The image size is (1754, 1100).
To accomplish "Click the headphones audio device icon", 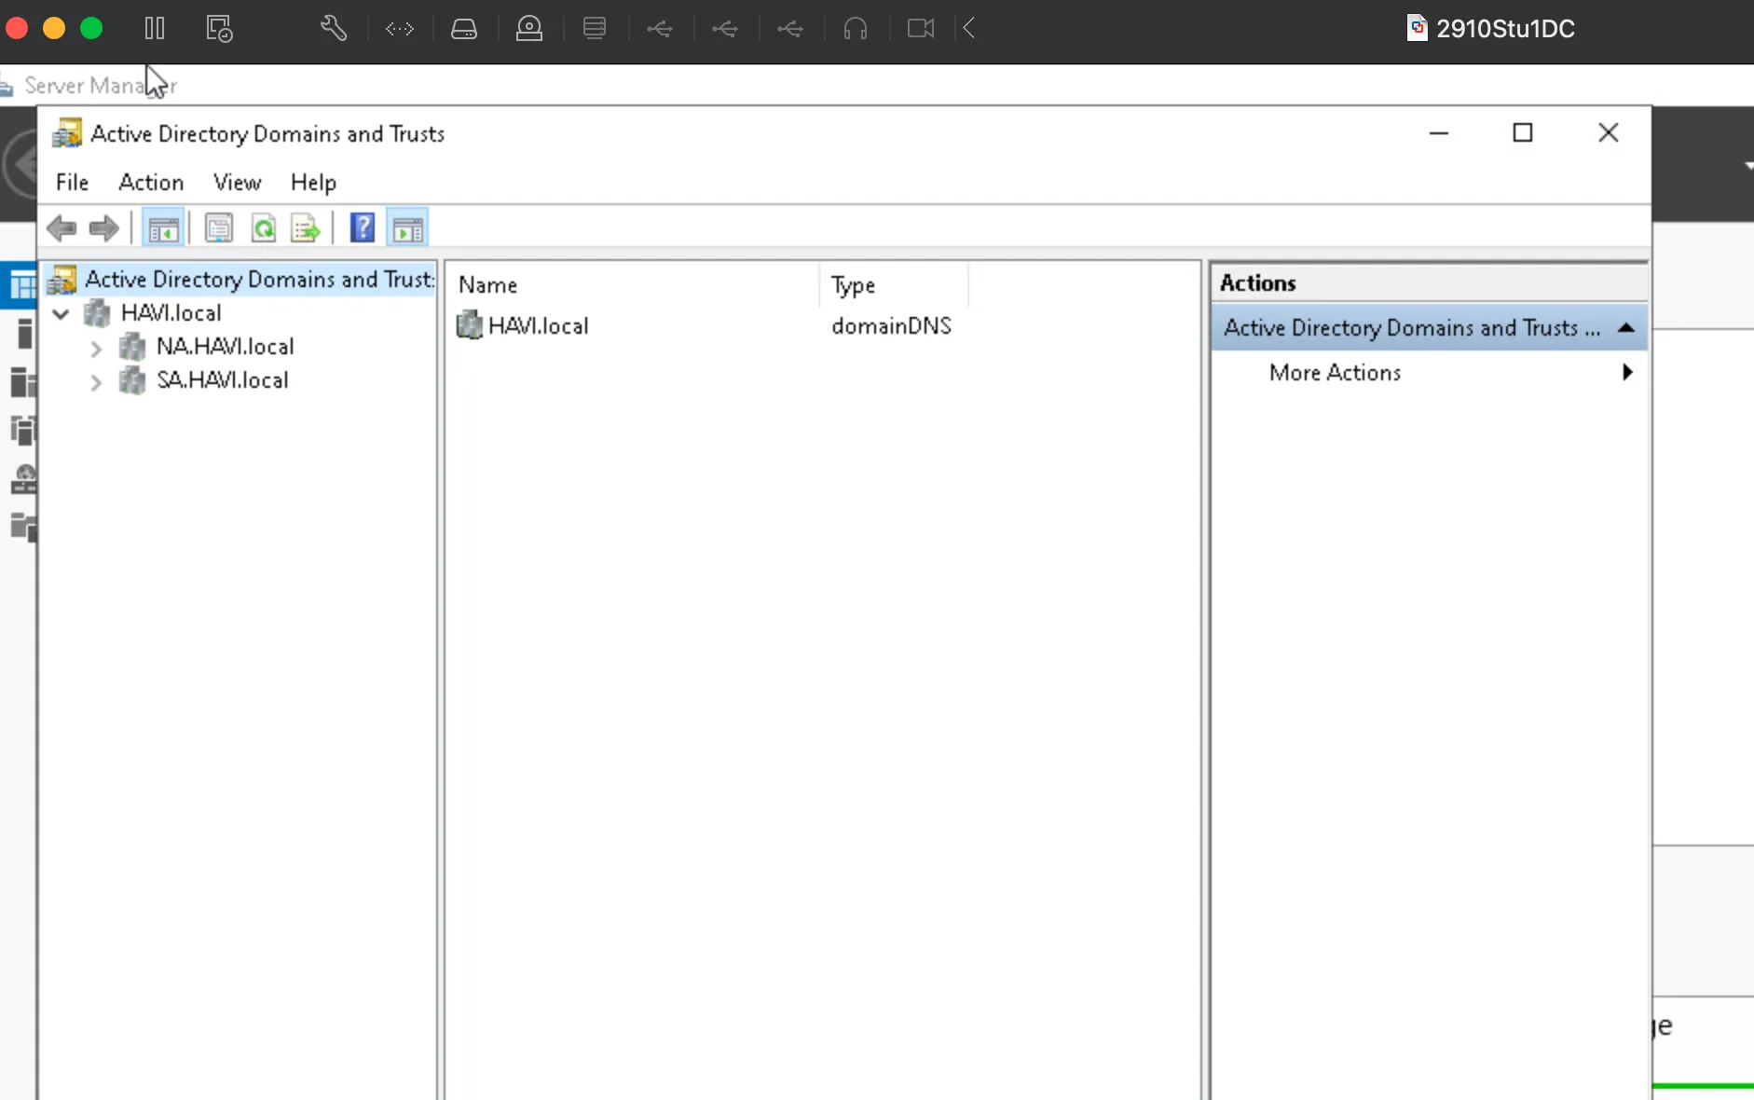I will click(x=855, y=29).
